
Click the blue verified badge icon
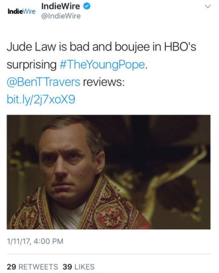pos(87,6)
